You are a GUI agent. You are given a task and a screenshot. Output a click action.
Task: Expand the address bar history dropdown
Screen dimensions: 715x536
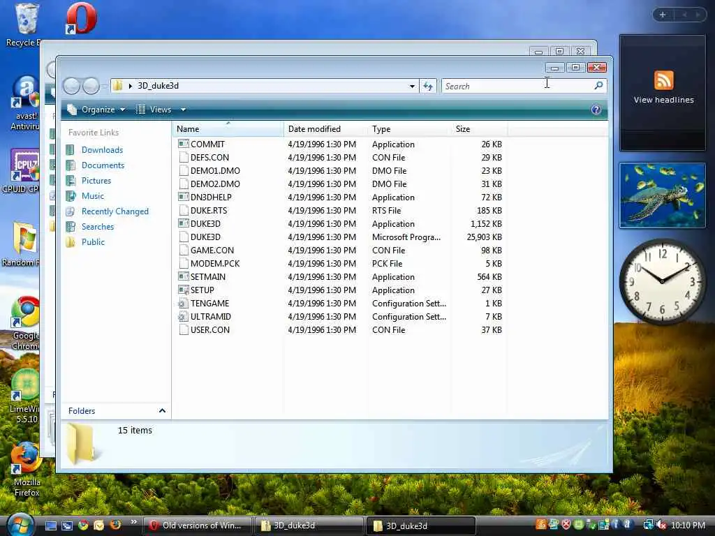point(412,86)
